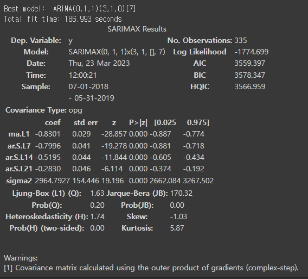
Task: Click the 'Prob(H) (two-sided):' label
Action: pos(47,228)
